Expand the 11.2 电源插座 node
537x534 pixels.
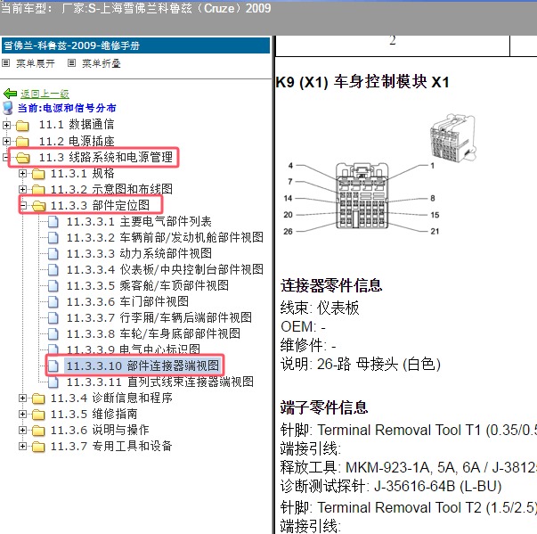(x=6, y=141)
